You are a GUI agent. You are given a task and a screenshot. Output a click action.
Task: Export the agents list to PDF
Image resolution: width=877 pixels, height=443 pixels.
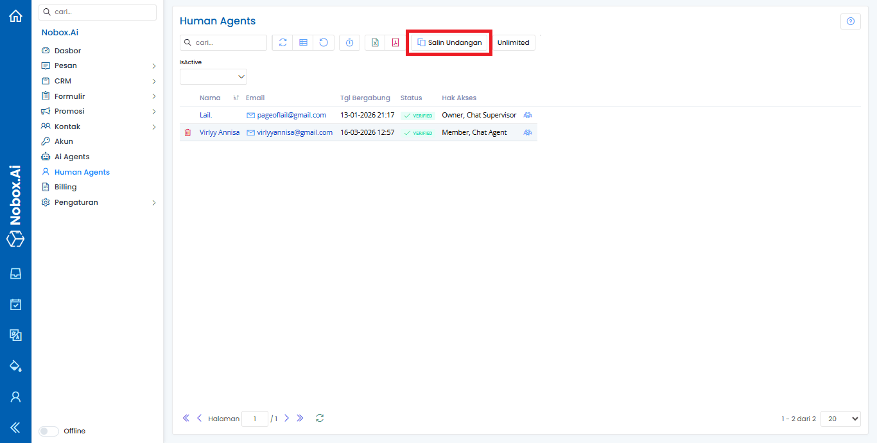395,42
